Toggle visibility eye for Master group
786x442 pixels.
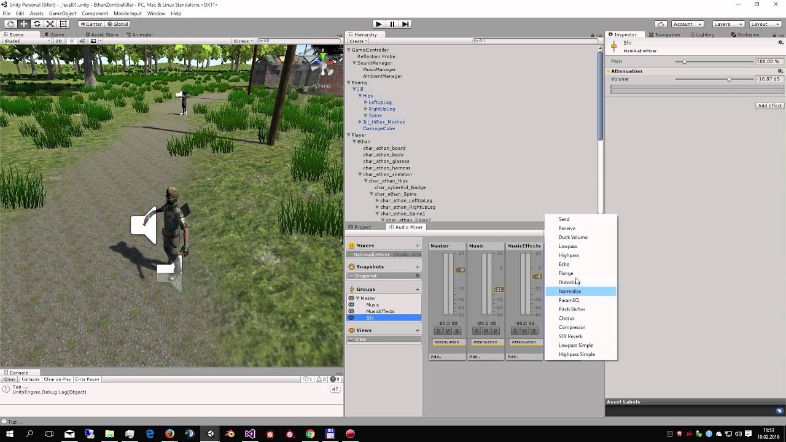[x=351, y=298]
